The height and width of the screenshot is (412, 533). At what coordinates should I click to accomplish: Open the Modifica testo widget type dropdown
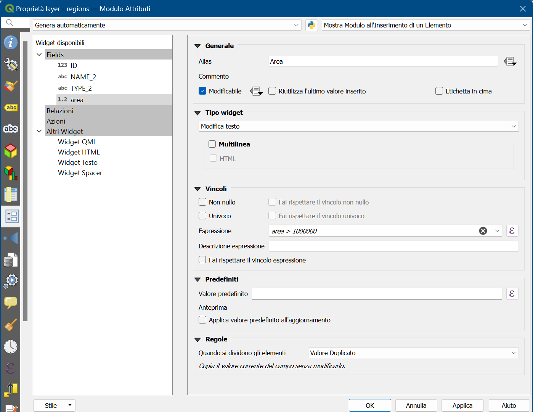click(358, 126)
